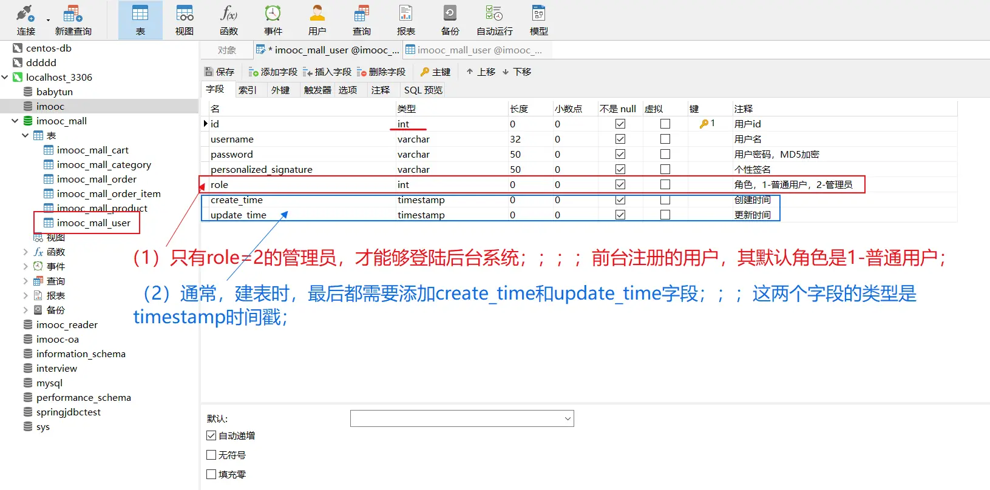This screenshot has height=490, width=990.
Task: Open the 备份 backup toolbar icon
Action: (x=450, y=20)
